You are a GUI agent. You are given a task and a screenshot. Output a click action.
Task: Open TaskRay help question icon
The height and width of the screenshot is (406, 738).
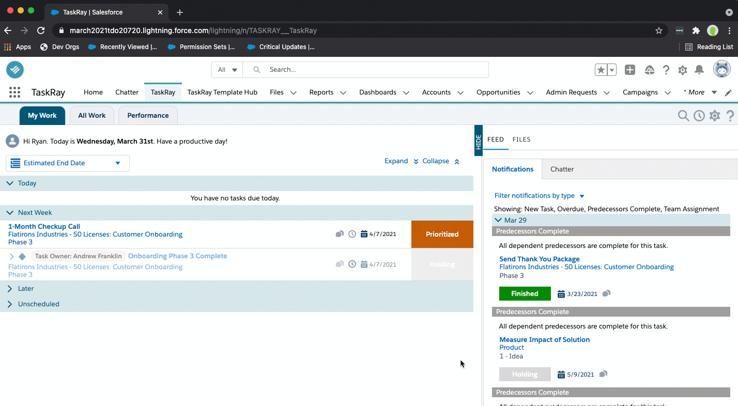pyautogui.click(x=730, y=116)
